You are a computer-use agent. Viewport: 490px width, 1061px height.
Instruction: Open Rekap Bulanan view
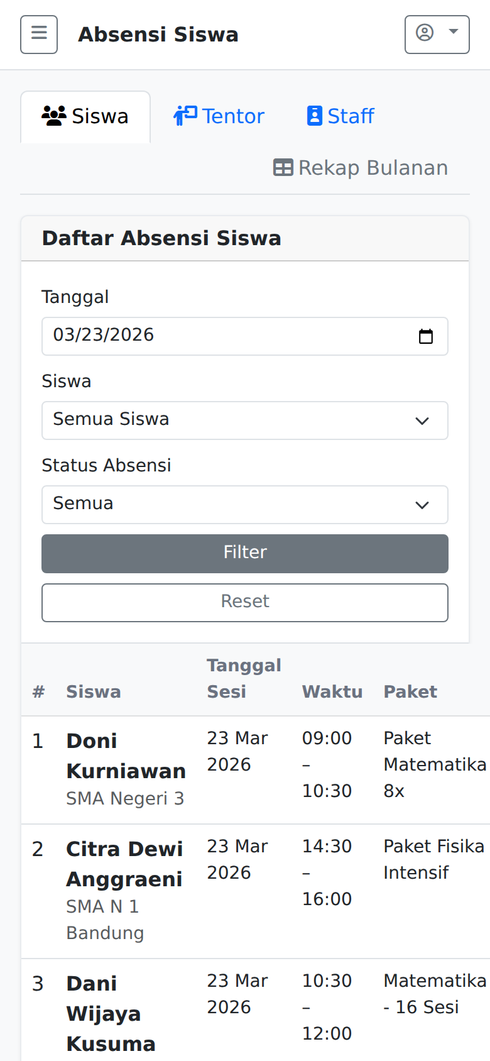click(362, 167)
